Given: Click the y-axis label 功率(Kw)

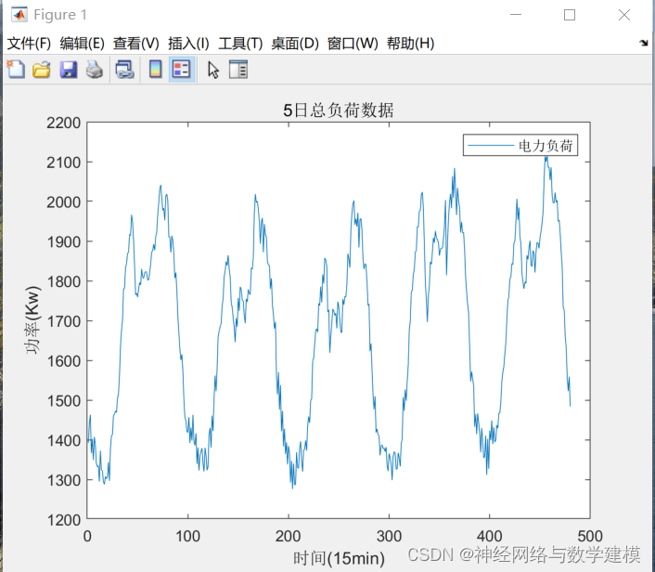Looking at the screenshot, I should (x=32, y=319).
